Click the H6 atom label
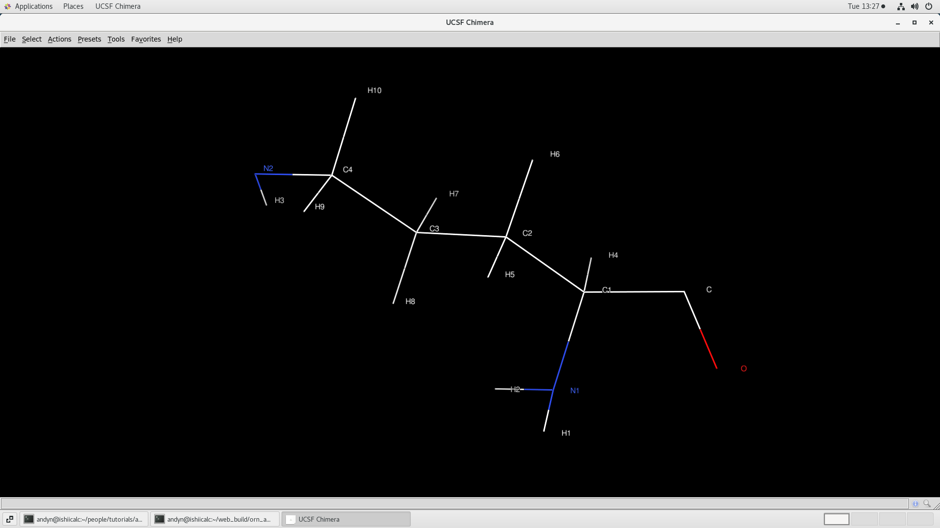 point(555,154)
